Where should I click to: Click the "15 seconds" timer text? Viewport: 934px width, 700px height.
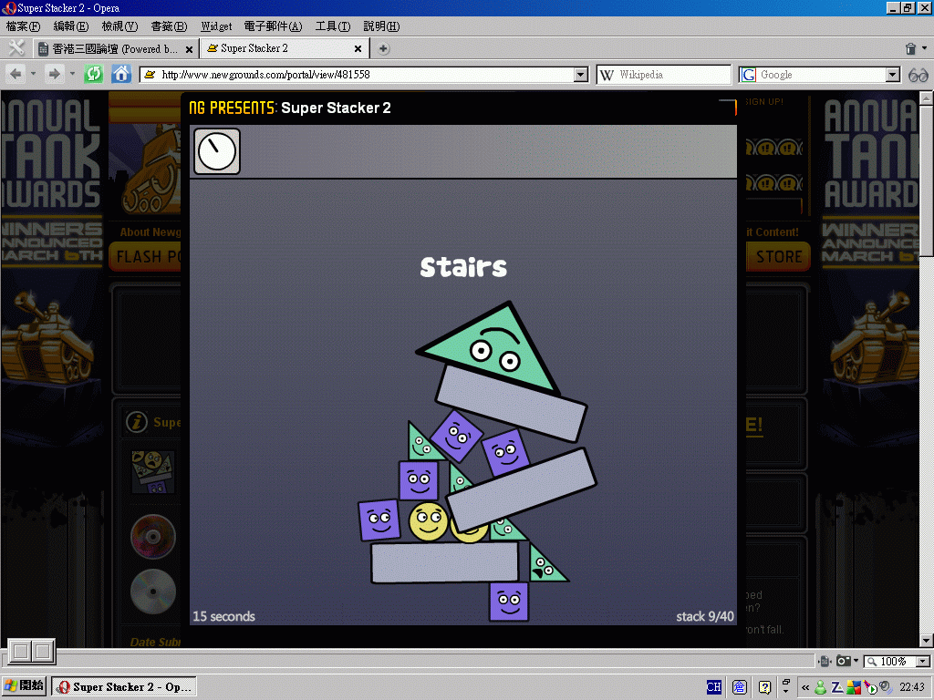coord(224,617)
